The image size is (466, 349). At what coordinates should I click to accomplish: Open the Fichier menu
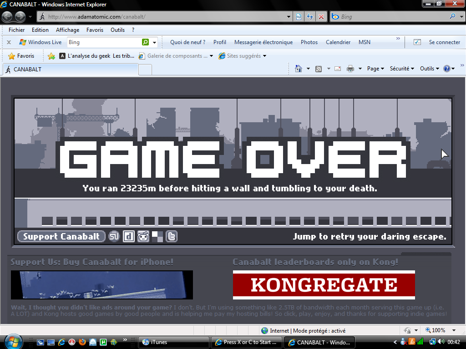tap(17, 30)
